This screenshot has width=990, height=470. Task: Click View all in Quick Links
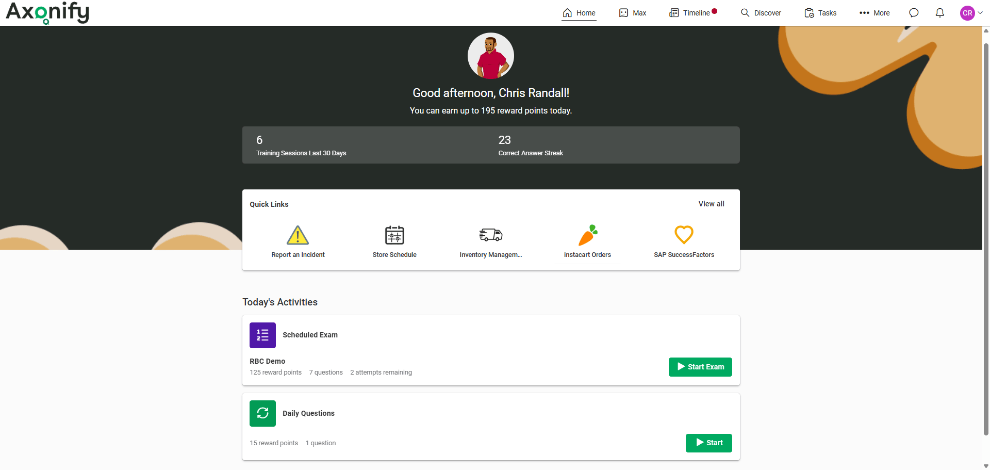click(x=711, y=204)
